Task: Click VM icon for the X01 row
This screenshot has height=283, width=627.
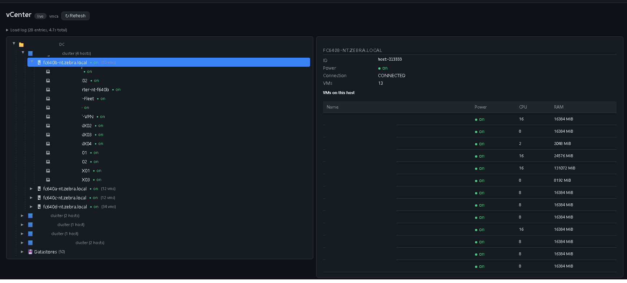Action: (48, 171)
